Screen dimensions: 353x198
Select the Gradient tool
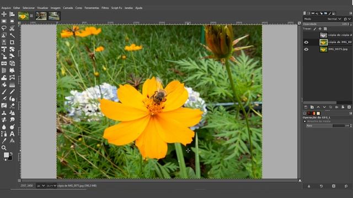[x=12, y=85]
